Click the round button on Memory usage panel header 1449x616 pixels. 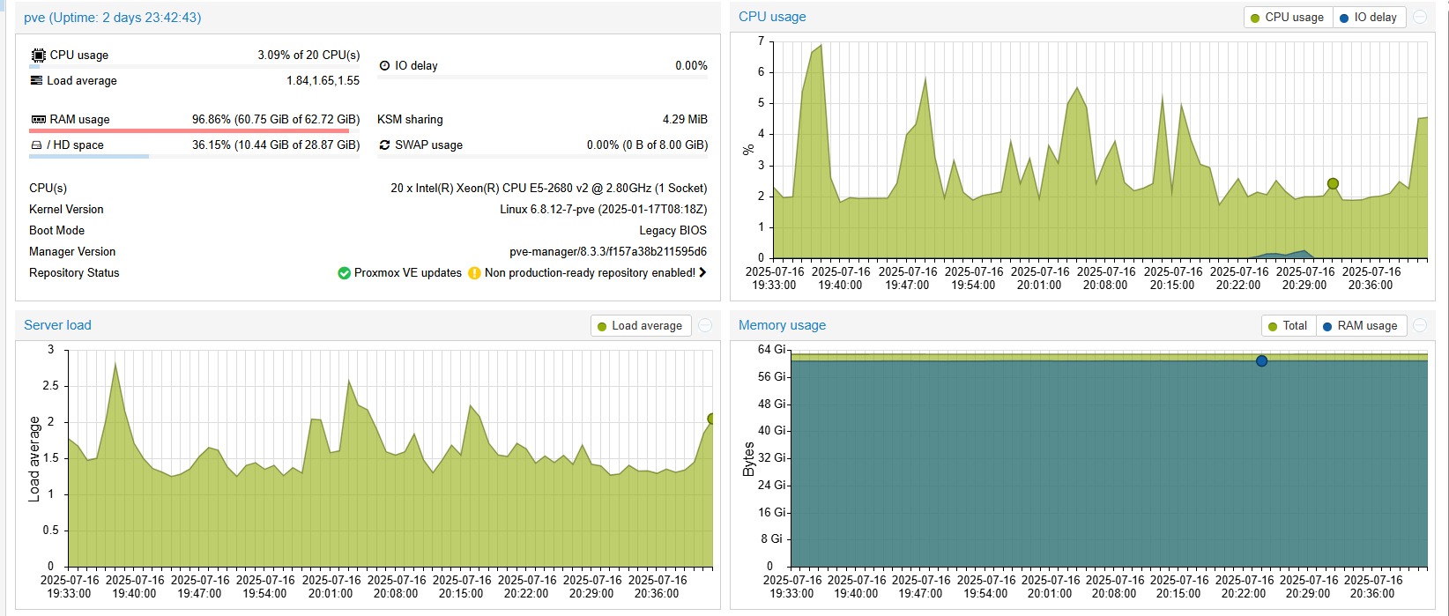coord(1420,326)
